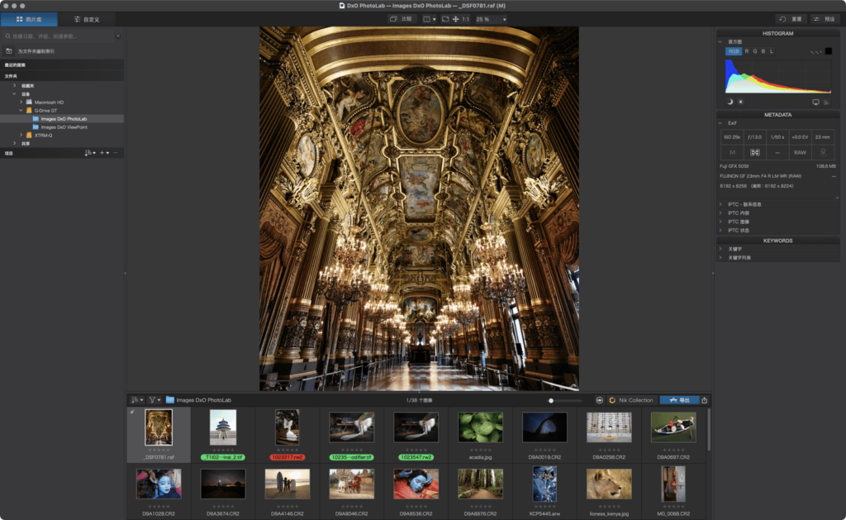
Task: Expand the XTRM-Q drive
Action: [21, 135]
